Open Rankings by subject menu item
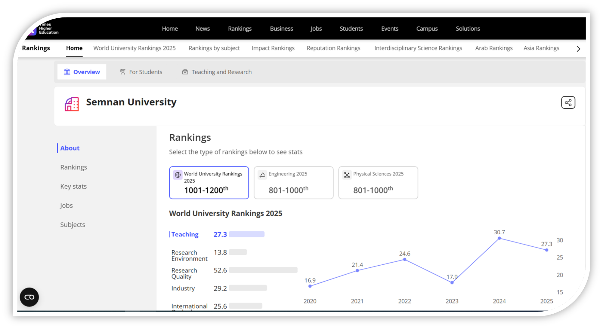Viewport: 603px width, 329px height. (x=214, y=48)
